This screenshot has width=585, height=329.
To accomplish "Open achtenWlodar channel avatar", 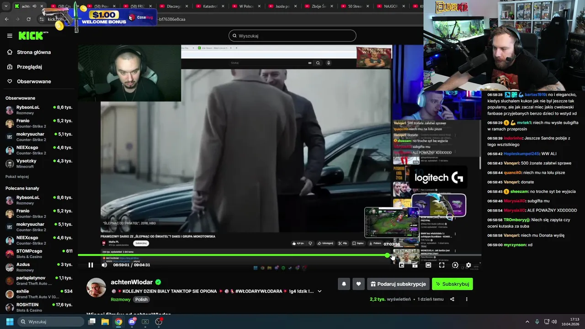I will pyautogui.click(x=96, y=287).
